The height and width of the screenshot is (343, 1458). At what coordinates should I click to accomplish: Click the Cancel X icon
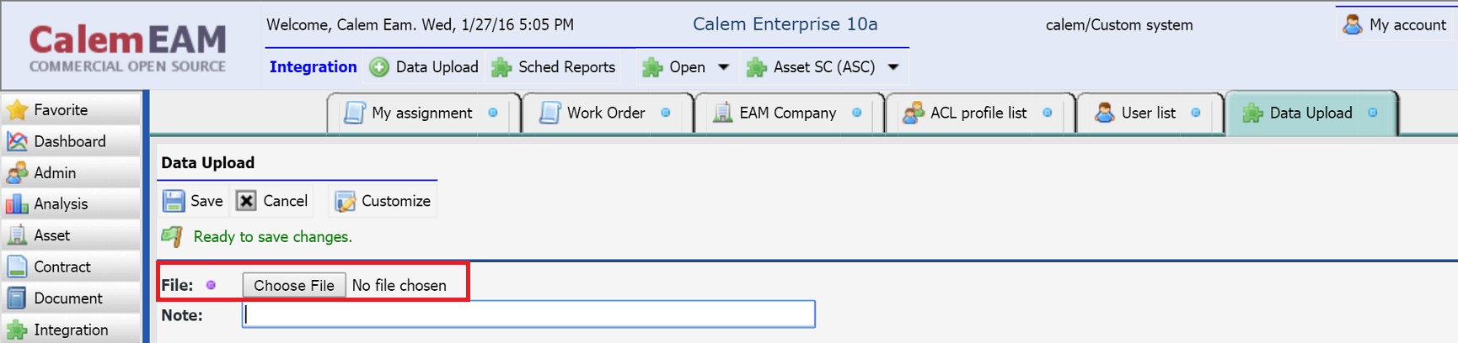pyautogui.click(x=246, y=201)
